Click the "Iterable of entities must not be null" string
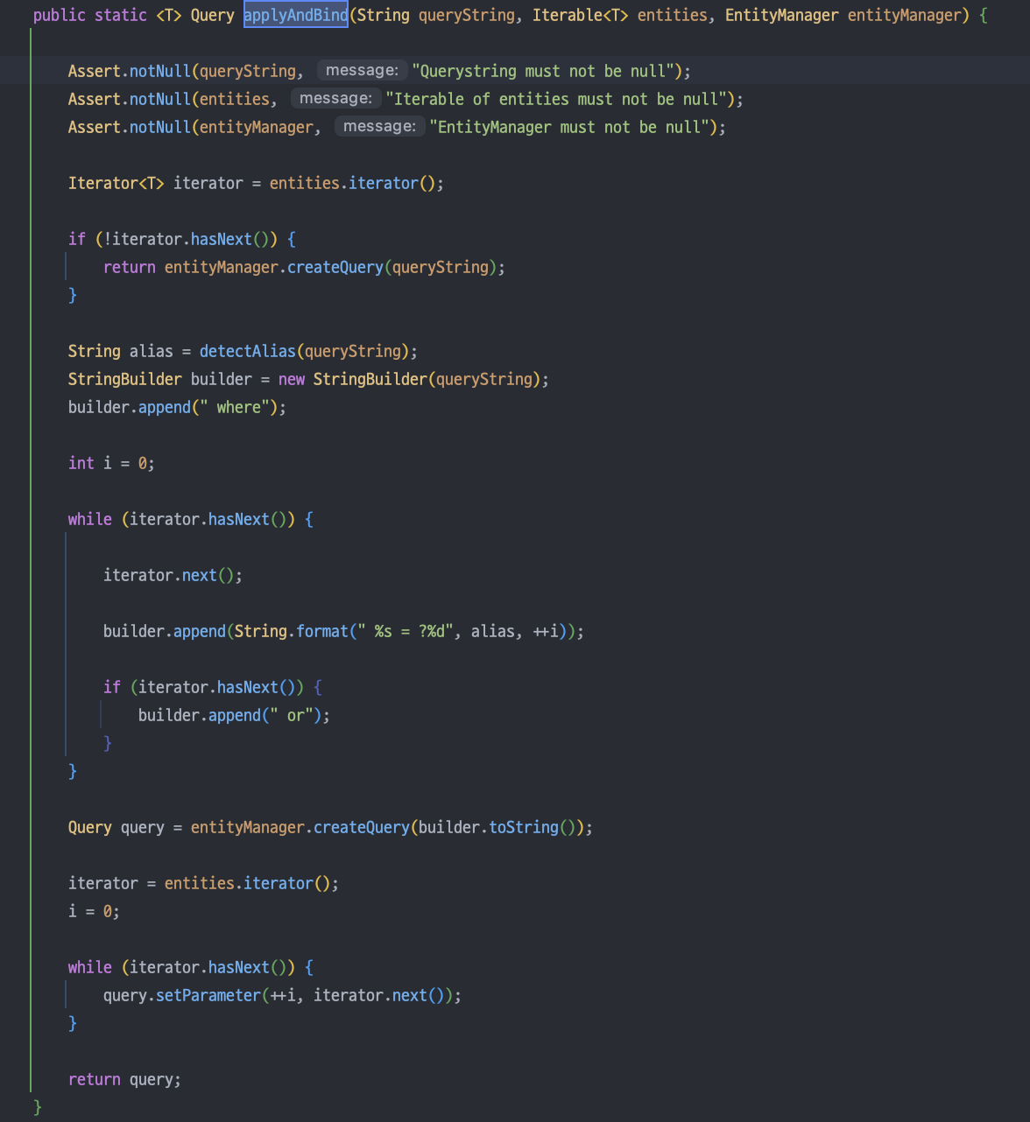Image resolution: width=1030 pixels, height=1122 pixels. [555, 99]
